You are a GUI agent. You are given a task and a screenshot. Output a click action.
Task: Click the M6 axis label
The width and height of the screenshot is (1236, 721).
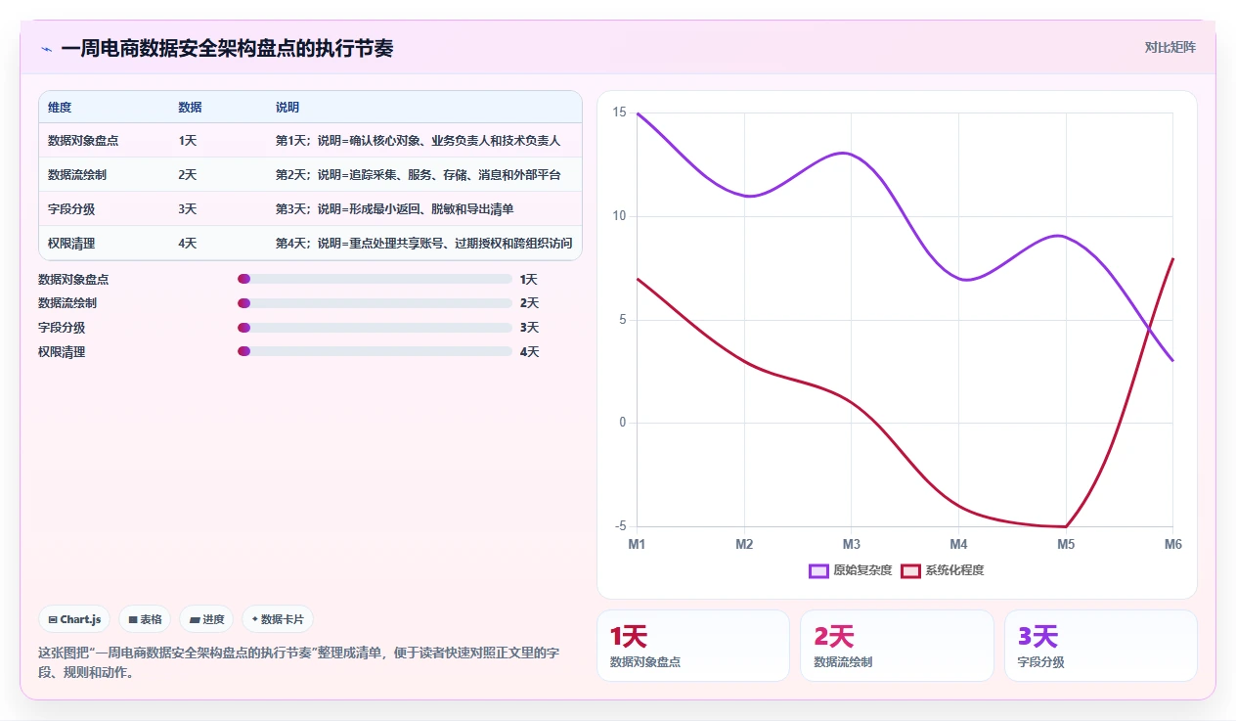(1172, 544)
